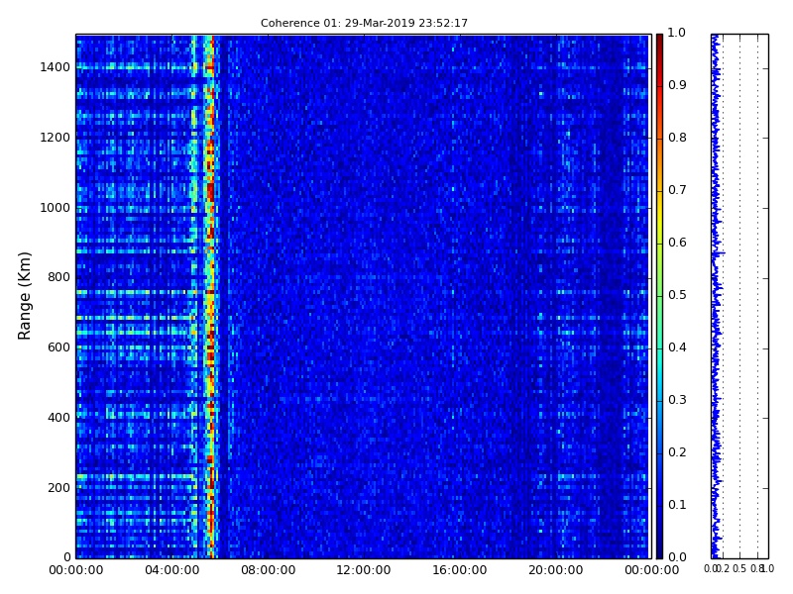Click the colorbar value label 0.5
This screenshot has height=594, width=793.
677,295
